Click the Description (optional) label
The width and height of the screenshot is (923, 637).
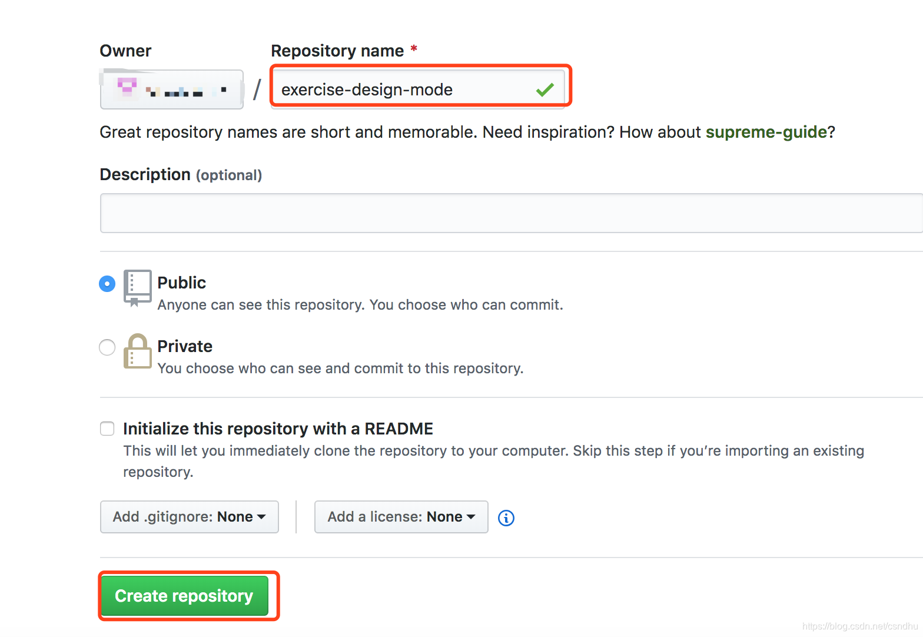pos(181,175)
